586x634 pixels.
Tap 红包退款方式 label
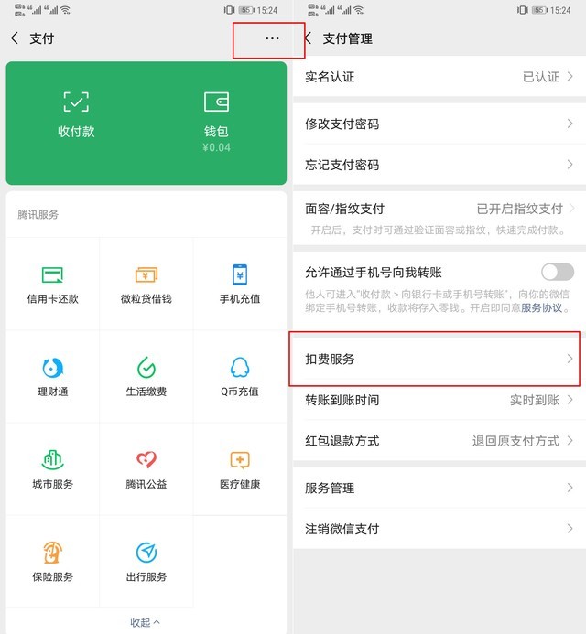pos(342,441)
